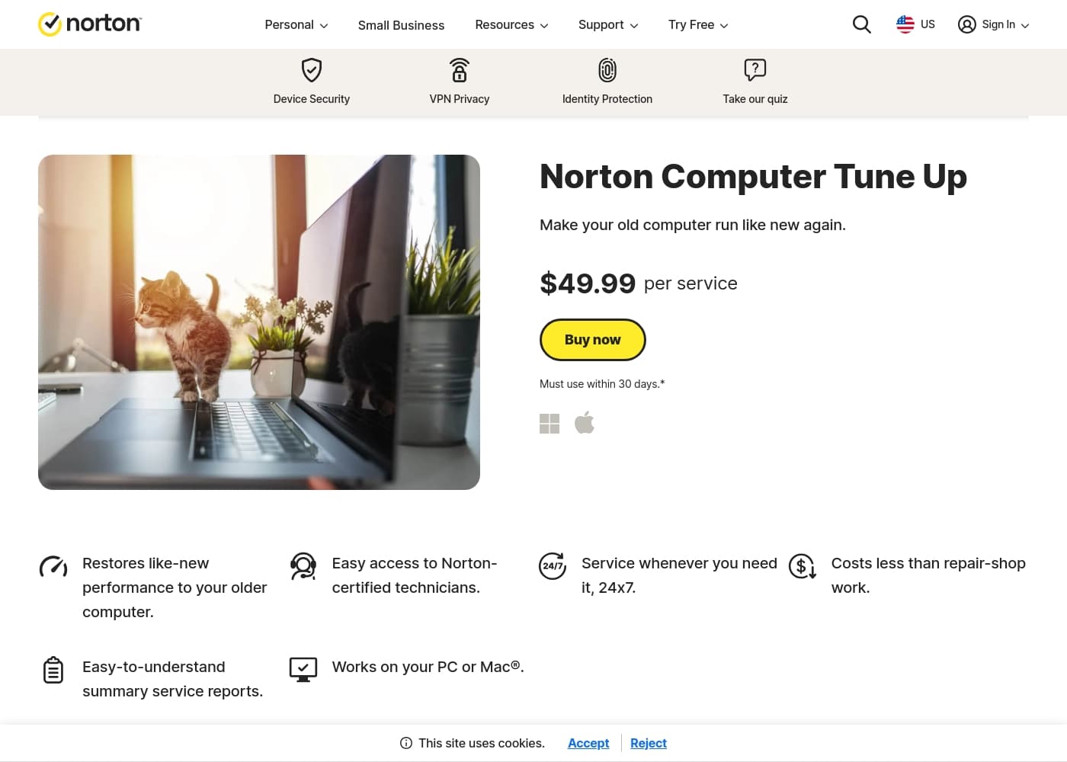This screenshot has height=762, width=1067.
Task: Open the Resources dropdown
Action: tap(511, 24)
